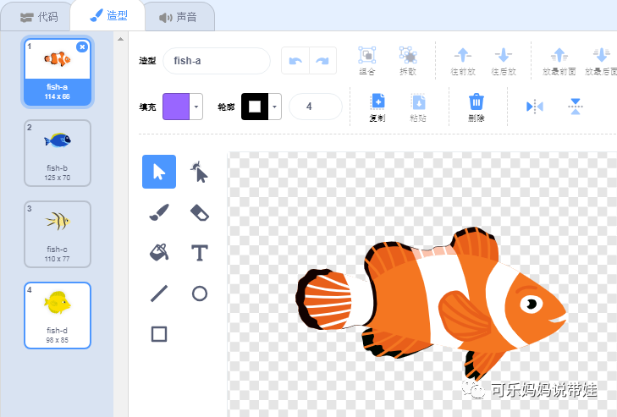
Task: Select the Text tool
Action: click(x=200, y=253)
